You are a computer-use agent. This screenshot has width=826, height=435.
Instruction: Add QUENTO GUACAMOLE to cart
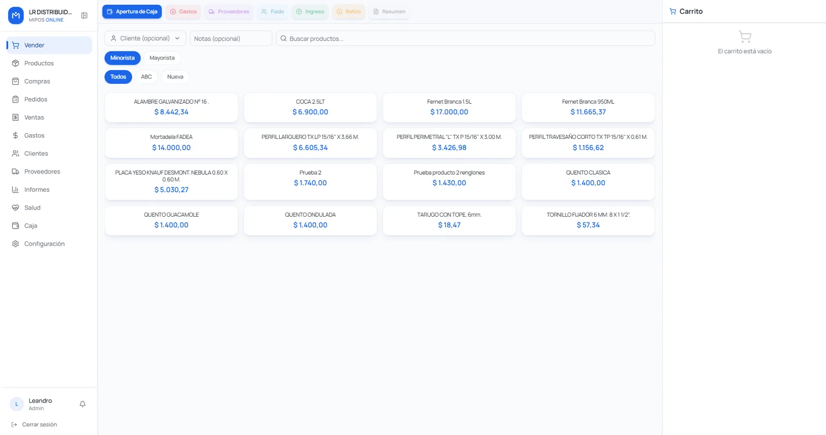coord(171,220)
